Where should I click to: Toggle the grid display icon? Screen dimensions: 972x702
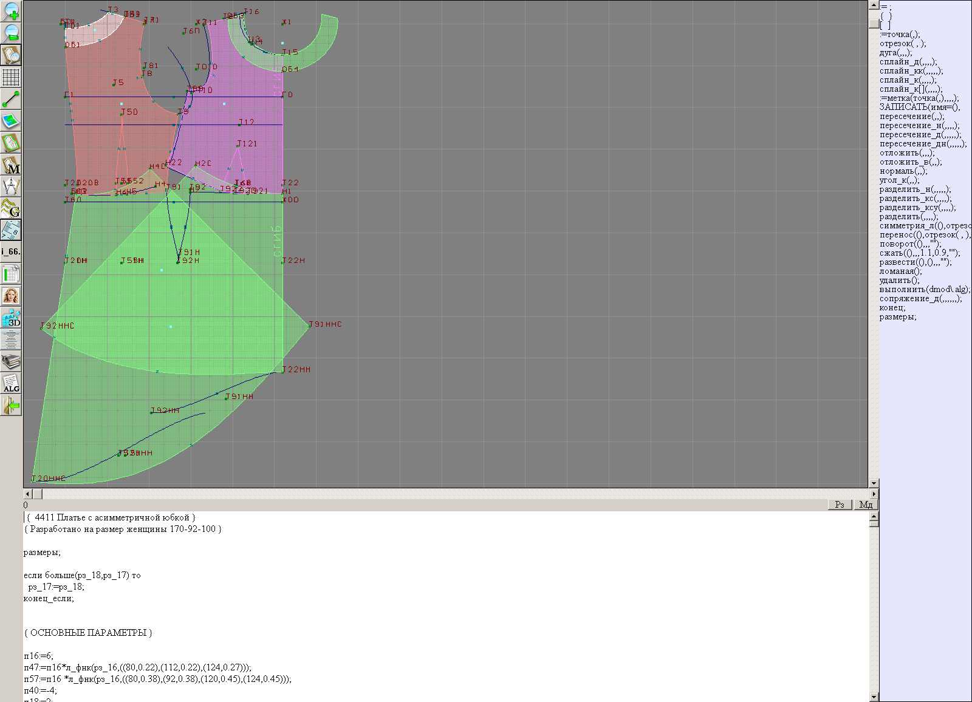(x=11, y=77)
